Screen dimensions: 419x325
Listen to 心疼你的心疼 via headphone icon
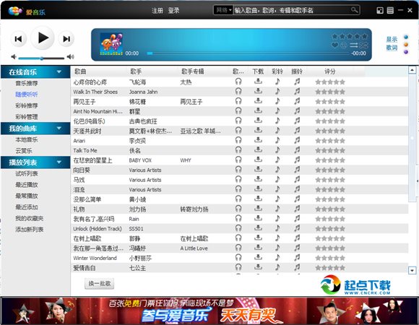click(238, 82)
